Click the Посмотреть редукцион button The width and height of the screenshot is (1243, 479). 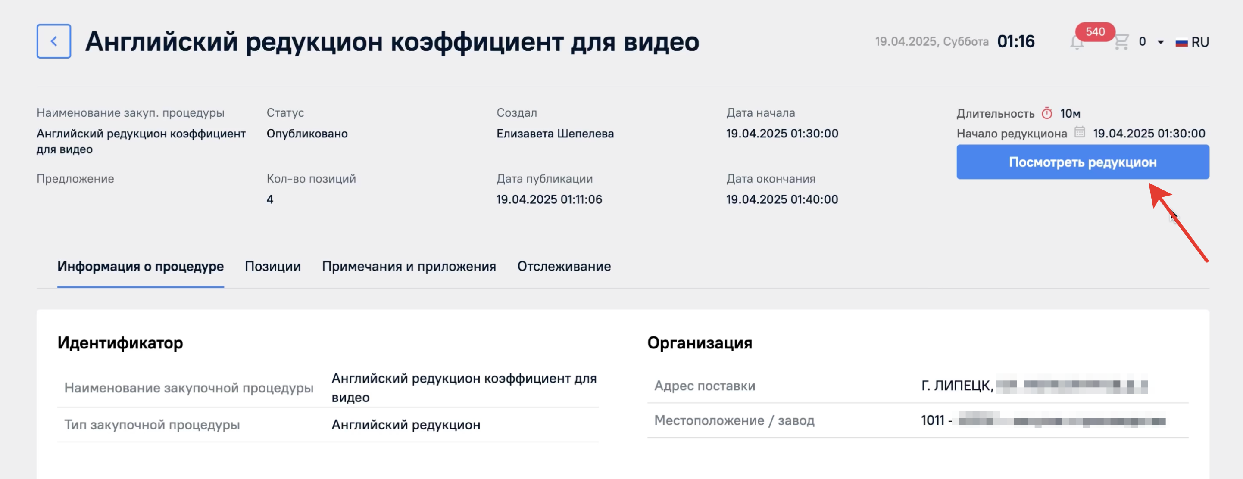(1083, 162)
